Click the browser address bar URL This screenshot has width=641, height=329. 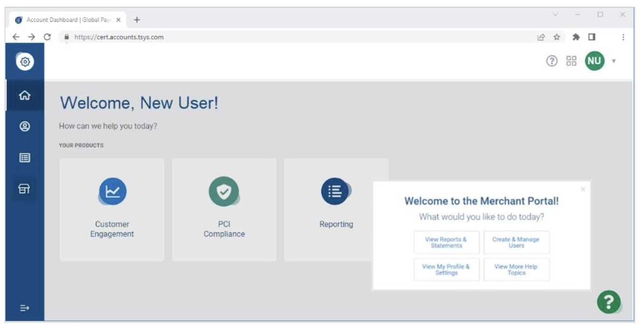click(x=290, y=37)
